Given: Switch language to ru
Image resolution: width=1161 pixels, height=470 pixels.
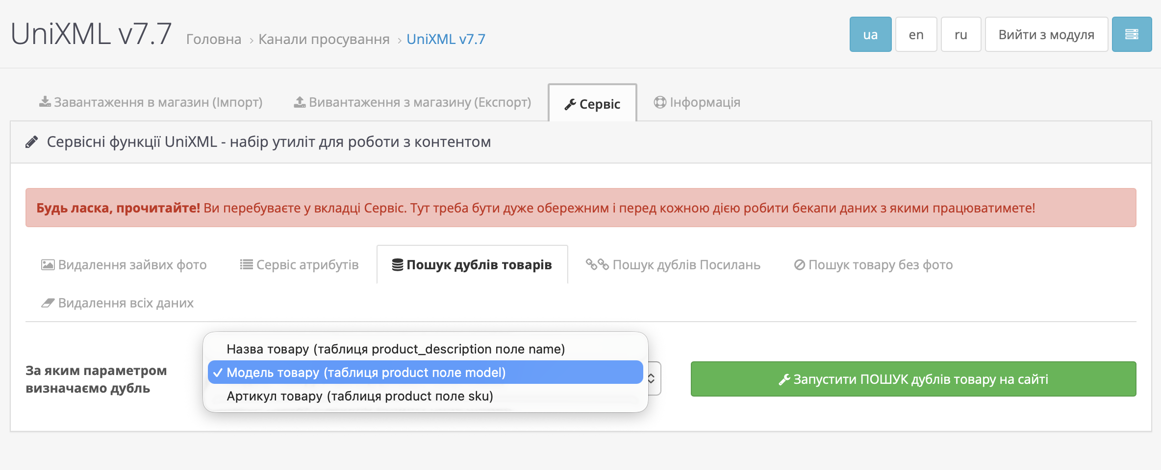Looking at the screenshot, I should [961, 34].
